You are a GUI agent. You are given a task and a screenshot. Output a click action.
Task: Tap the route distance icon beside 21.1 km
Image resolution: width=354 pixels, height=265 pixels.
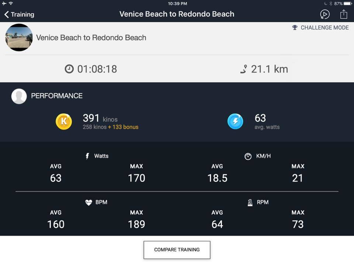(244, 69)
